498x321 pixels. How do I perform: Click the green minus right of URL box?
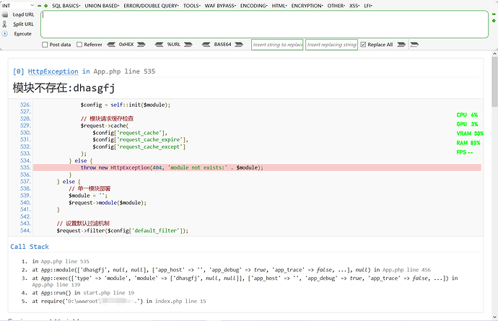point(494,14)
